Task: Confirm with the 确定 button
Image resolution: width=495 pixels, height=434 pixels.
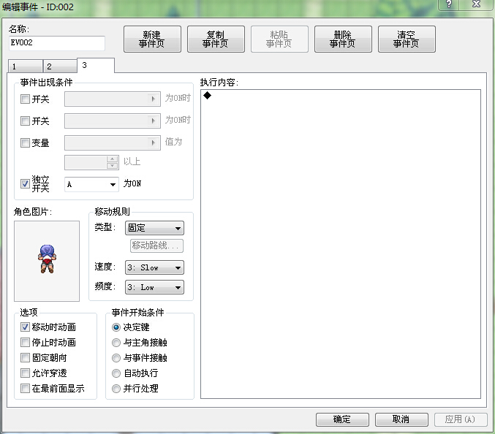Action: pos(342,419)
